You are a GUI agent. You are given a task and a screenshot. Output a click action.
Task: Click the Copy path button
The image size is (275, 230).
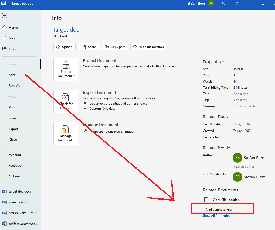(115, 47)
